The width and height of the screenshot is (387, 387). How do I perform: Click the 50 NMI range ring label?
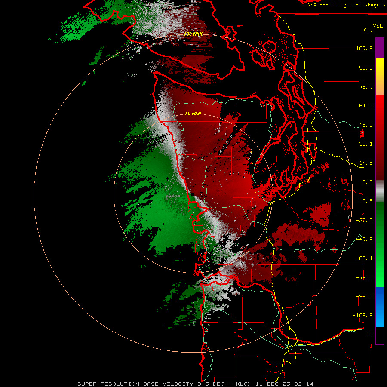point(193,114)
